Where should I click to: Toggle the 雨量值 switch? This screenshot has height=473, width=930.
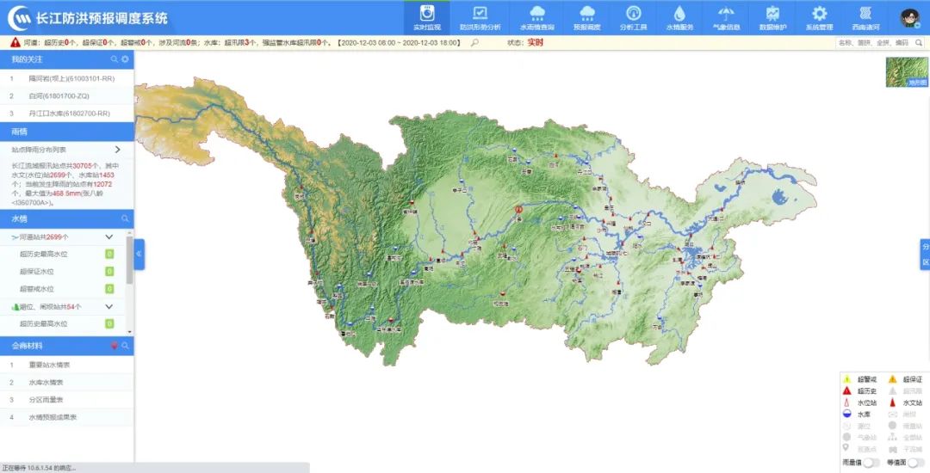click(x=871, y=463)
